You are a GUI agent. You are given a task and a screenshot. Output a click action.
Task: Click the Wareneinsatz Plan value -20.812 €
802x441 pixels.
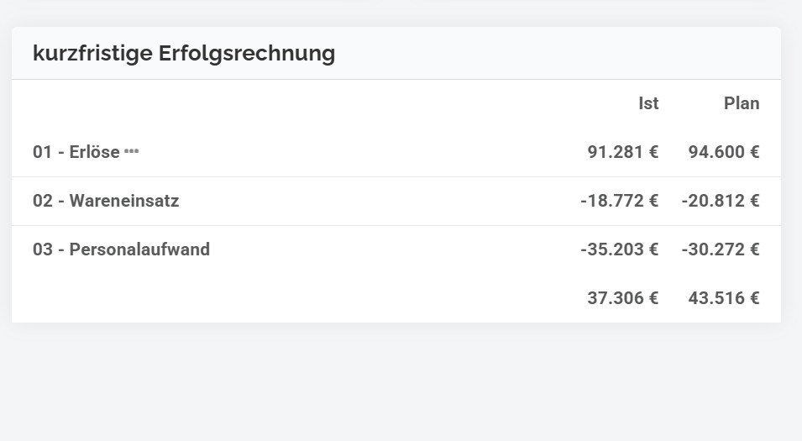point(721,201)
